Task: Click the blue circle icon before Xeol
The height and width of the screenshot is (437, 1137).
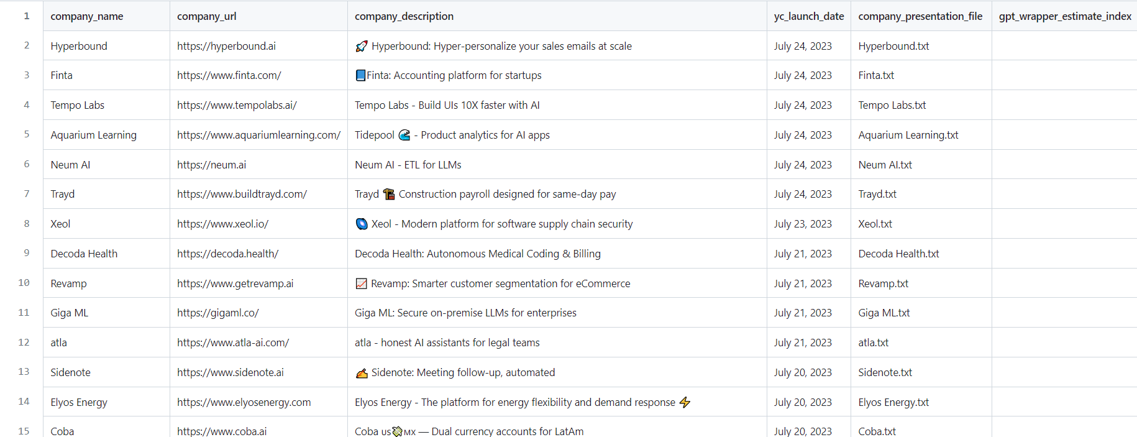Action: pos(361,224)
